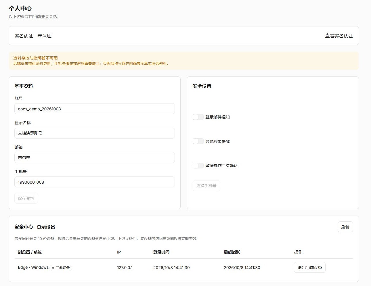Click the 最后活跃 column header

tap(232, 252)
